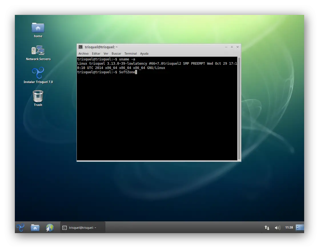Open the Trisquel main menu in taskbar
The image size is (319, 248).
20,227
